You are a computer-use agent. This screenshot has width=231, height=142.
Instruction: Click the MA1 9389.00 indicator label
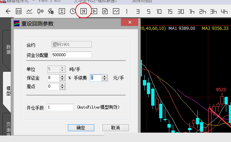(x=182, y=28)
